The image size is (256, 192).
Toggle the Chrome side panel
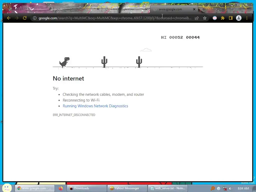coord(230,18)
